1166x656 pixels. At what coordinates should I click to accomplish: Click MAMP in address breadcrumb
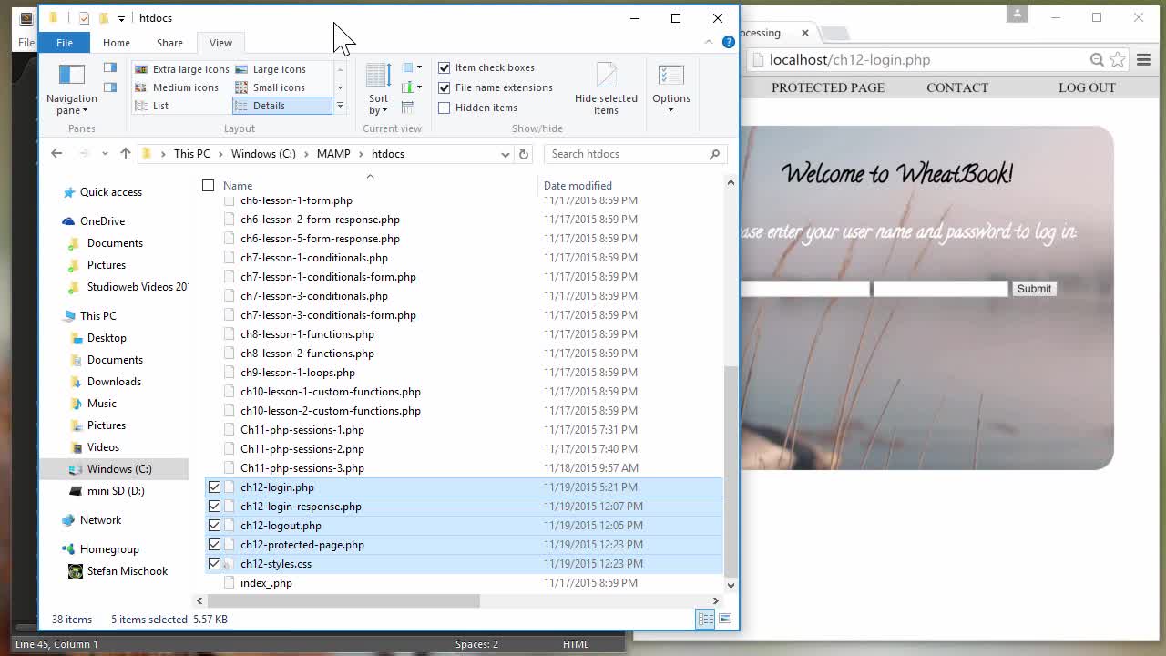coord(333,154)
